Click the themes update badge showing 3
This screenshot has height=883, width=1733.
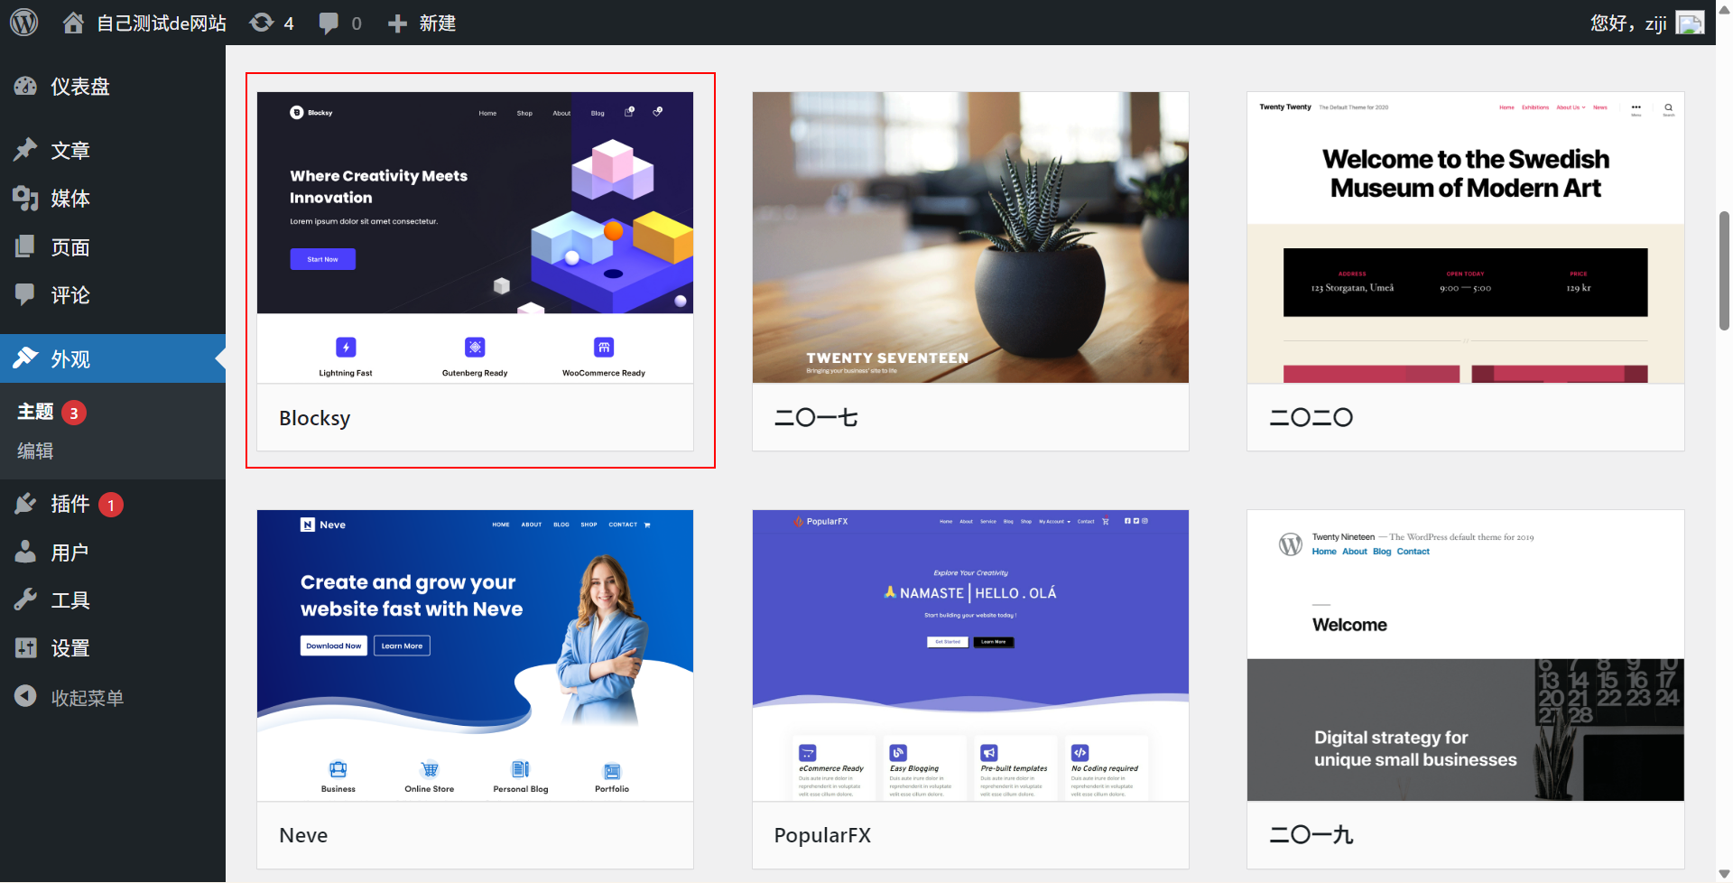click(74, 413)
